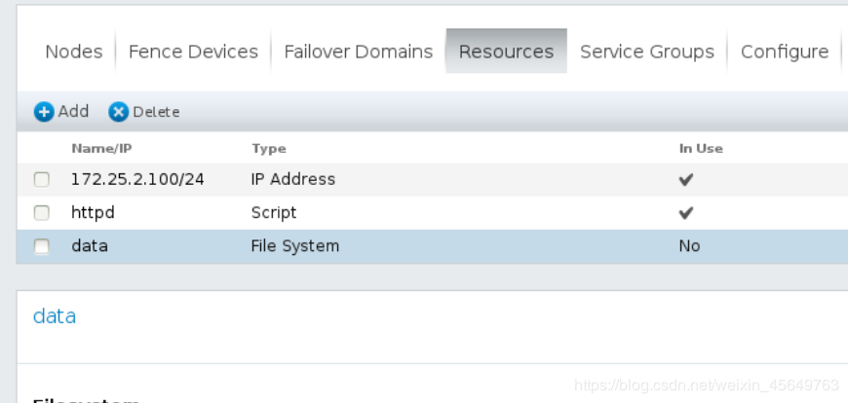Click the In Use checkmark for 172.25.2.100/24
Screen dimensions: 848x403
(x=686, y=180)
